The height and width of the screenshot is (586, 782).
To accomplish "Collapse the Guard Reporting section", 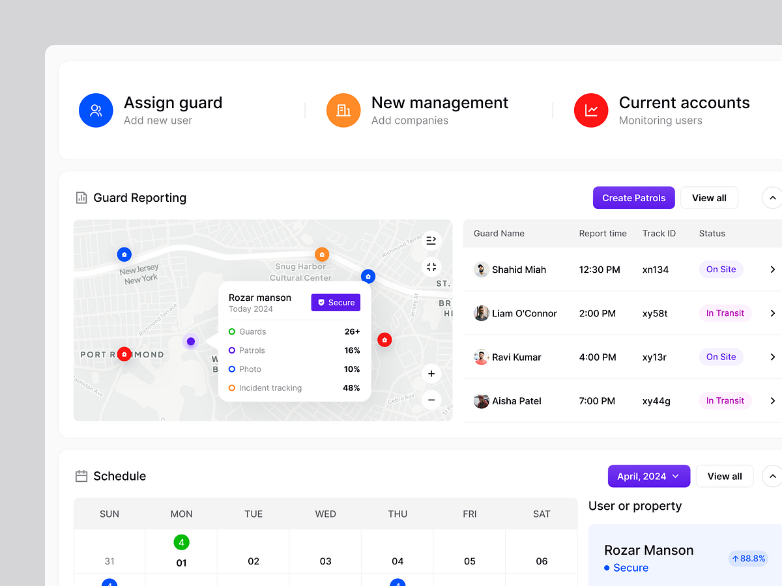I will pyautogui.click(x=772, y=198).
